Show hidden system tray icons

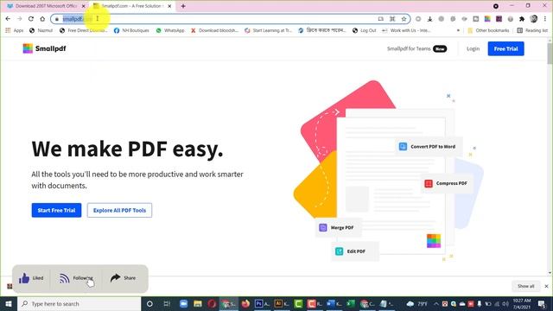tap(435, 303)
